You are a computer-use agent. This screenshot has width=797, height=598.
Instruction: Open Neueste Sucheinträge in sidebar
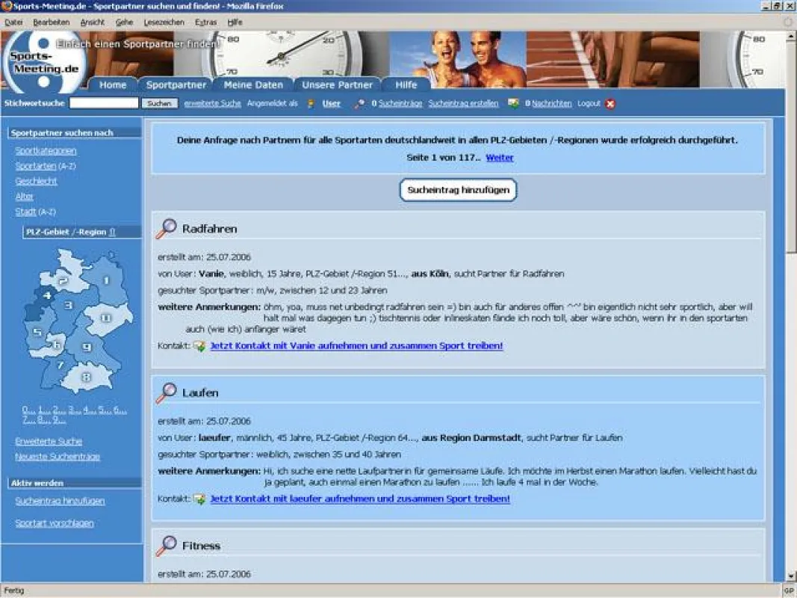pos(58,457)
